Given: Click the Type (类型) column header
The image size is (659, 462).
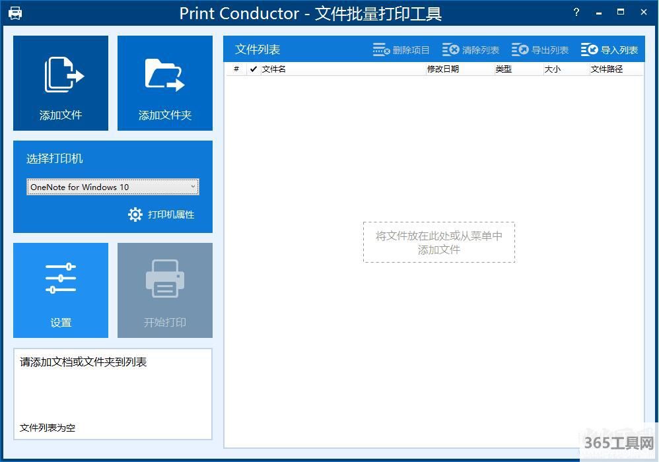Looking at the screenshot, I should (518, 69).
